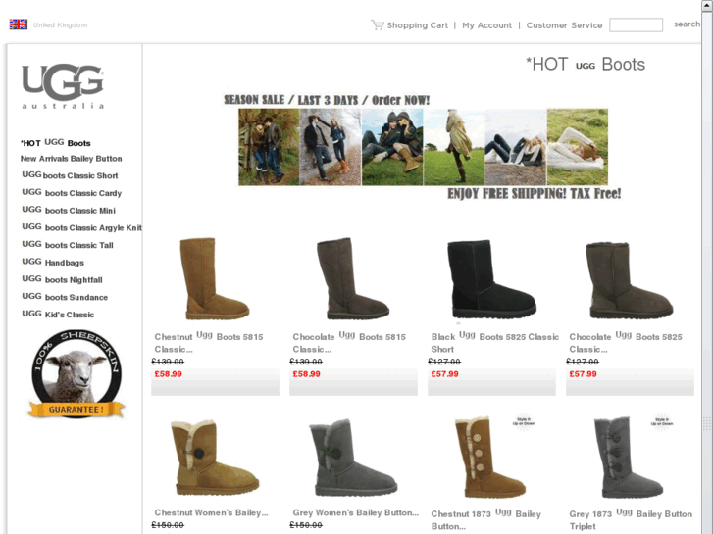Open Grey 1873 Ugg Bailey Button Triplet title
This screenshot has width=713, height=534.
point(631,520)
